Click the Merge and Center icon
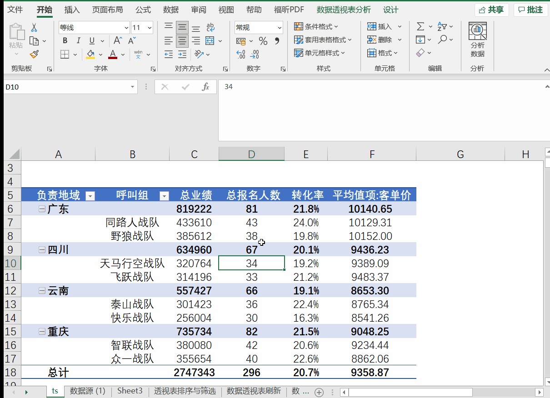The height and width of the screenshot is (398, 550). point(210,41)
